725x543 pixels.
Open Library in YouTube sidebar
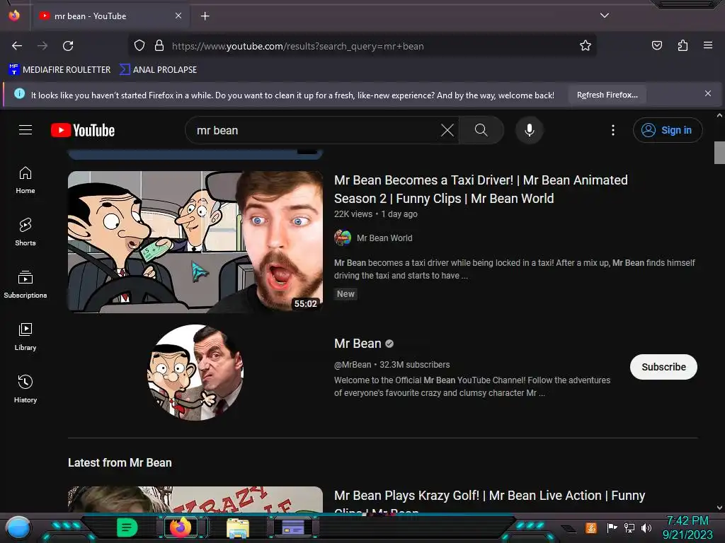click(25, 337)
